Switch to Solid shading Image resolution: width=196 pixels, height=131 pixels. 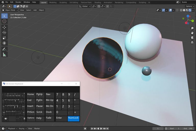[x=184, y=10]
